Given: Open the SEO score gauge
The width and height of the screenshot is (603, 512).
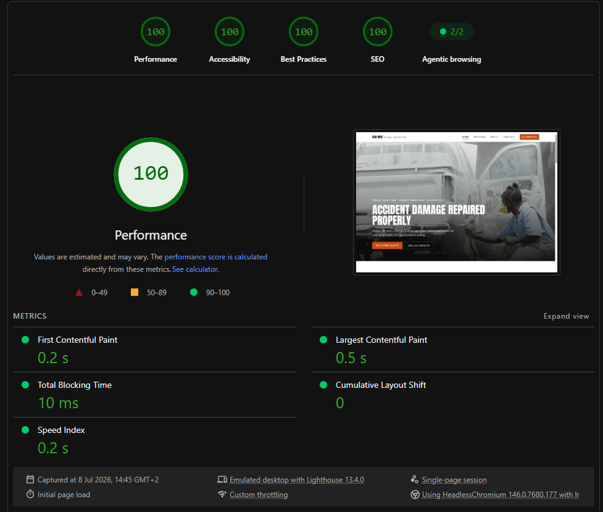Looking at the screenshot, I should 378,31.
